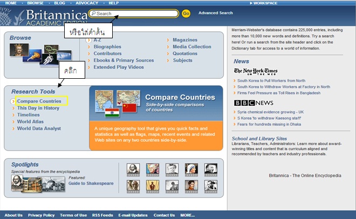Open the Gandhi-like portrait spotlight, bottom row first

[x=133, y=187]
